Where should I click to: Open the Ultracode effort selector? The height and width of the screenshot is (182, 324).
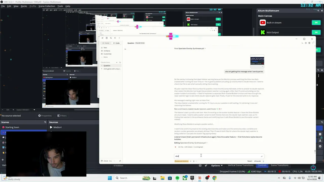click(x=257, y=161)
